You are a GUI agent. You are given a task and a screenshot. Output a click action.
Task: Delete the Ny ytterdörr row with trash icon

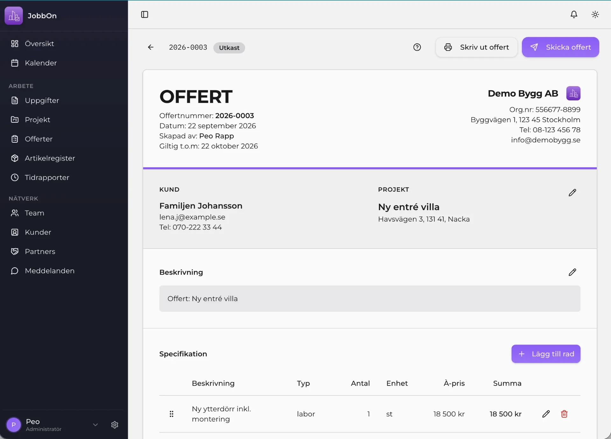click(564, 414)
